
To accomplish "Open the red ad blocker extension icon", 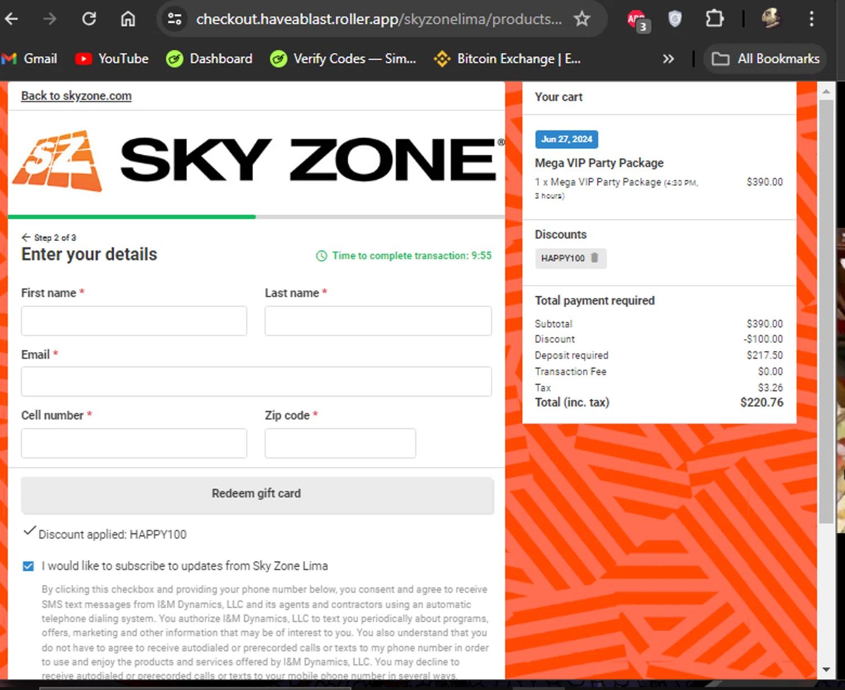I will coord(638,21).
